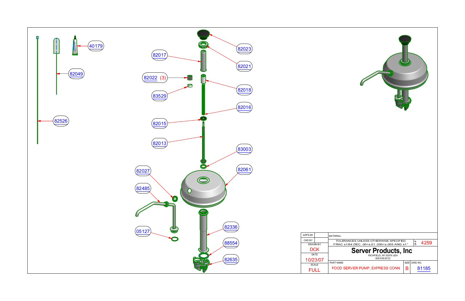The height and width of the screenshot is (301, 465).
Task: Click the date 10/23/07
Action: tap(314, 260)
